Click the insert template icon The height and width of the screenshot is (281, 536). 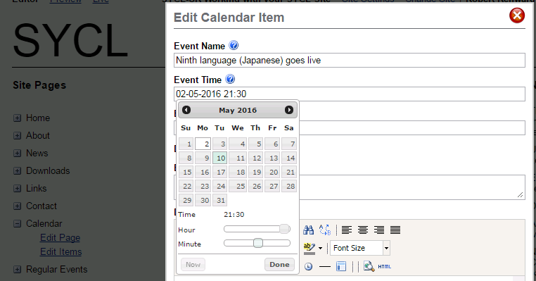[x=341, y=266]
